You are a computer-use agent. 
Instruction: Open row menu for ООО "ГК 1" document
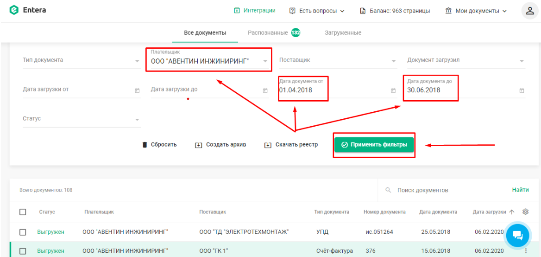(526, 251)
